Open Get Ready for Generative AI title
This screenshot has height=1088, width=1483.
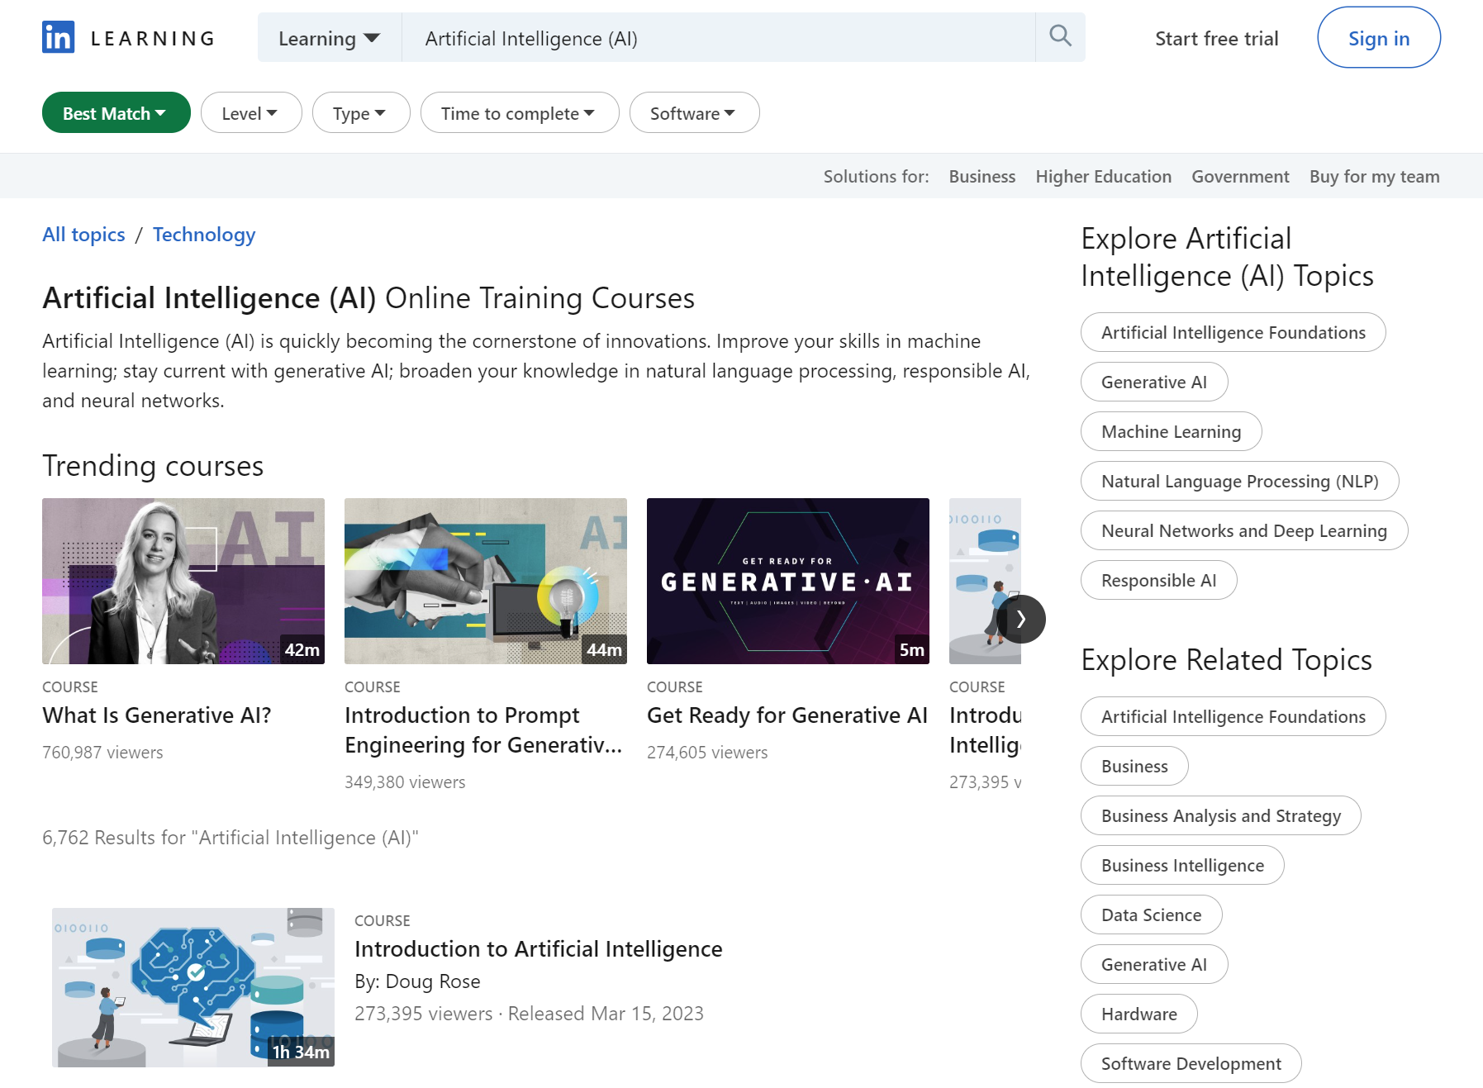(x=787, y=715)
